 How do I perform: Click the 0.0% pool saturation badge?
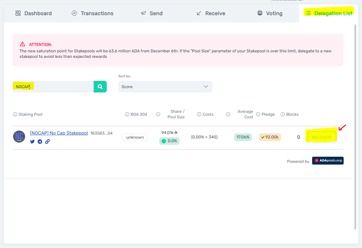click(x=169, y=141)
